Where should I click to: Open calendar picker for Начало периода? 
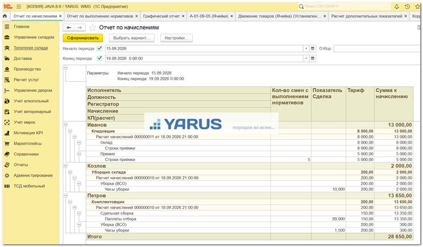(x=312, y=49)
